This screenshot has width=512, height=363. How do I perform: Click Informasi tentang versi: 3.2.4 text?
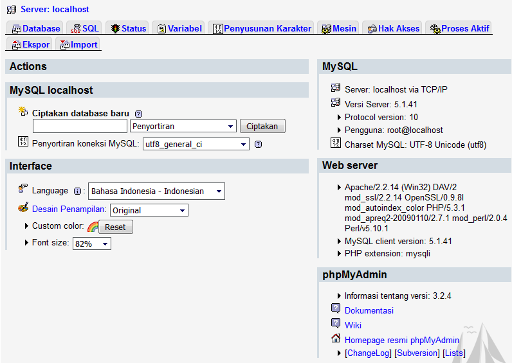coord(398,296)
